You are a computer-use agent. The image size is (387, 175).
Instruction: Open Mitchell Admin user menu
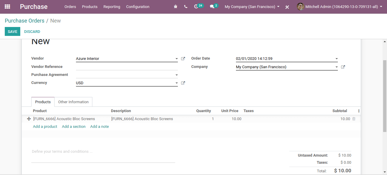pyautogui.click(x=340, y=7)
